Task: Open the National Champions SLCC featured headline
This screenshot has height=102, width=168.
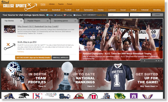Action: [117, 53]
